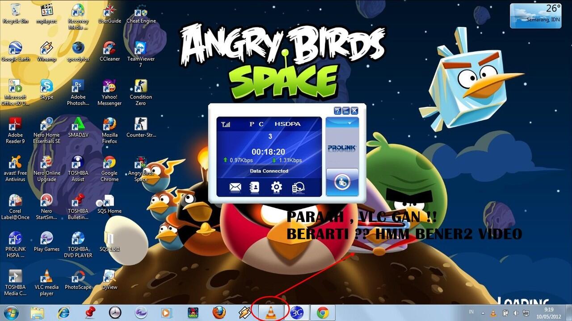
Task: Select the Condition Zero desktop icon
Action: 141,93
